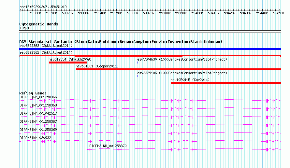290x168 pixels.
Task: Click the 59410k ruler tick label
Action: tap(213, 13)
